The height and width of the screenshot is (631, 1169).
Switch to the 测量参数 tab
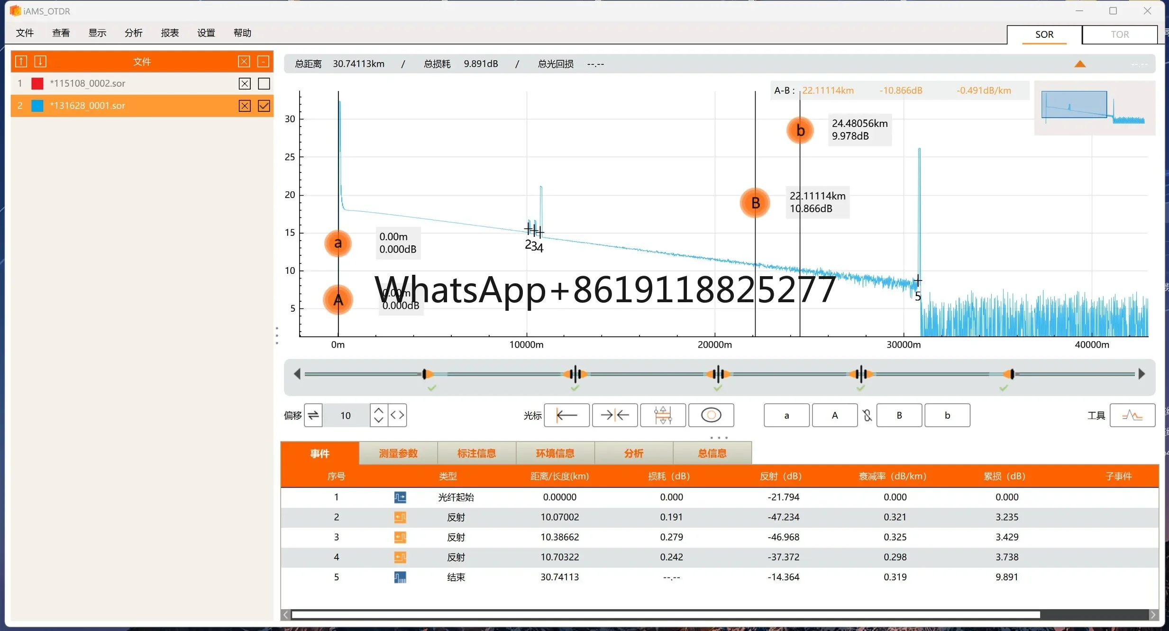(398, 453)
